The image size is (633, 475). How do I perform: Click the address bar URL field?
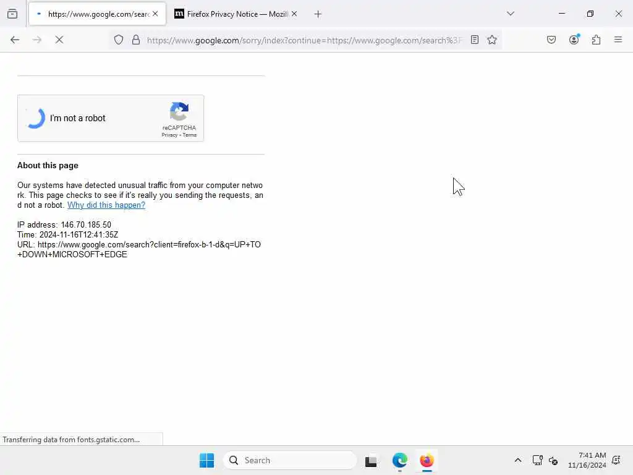pyautogui.click(x=304, y=40)
